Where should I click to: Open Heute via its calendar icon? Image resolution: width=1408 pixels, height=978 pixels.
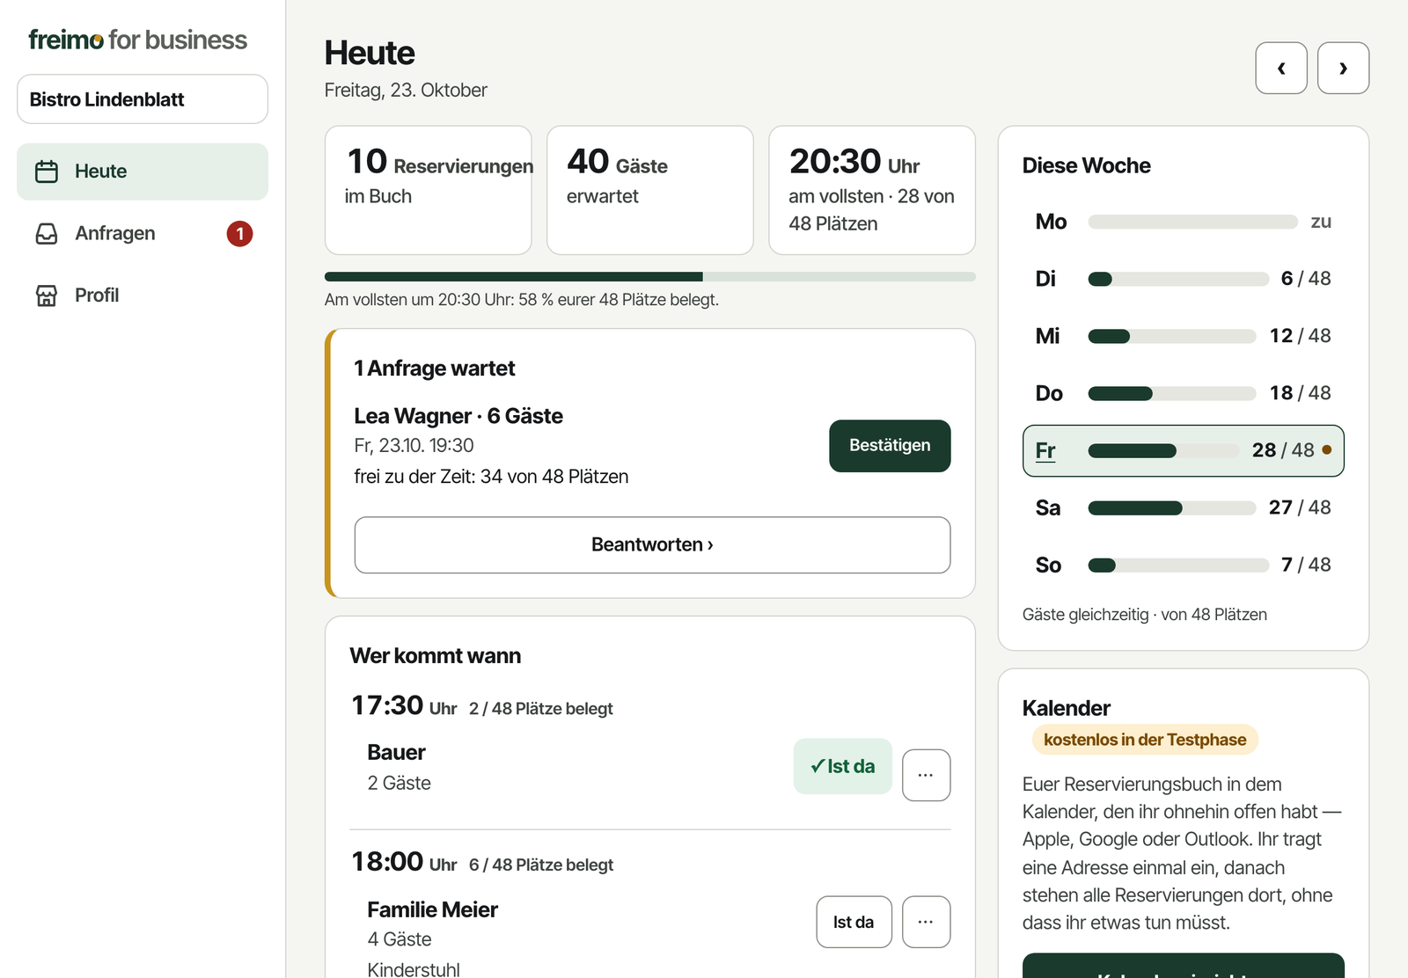click(47, 172)
